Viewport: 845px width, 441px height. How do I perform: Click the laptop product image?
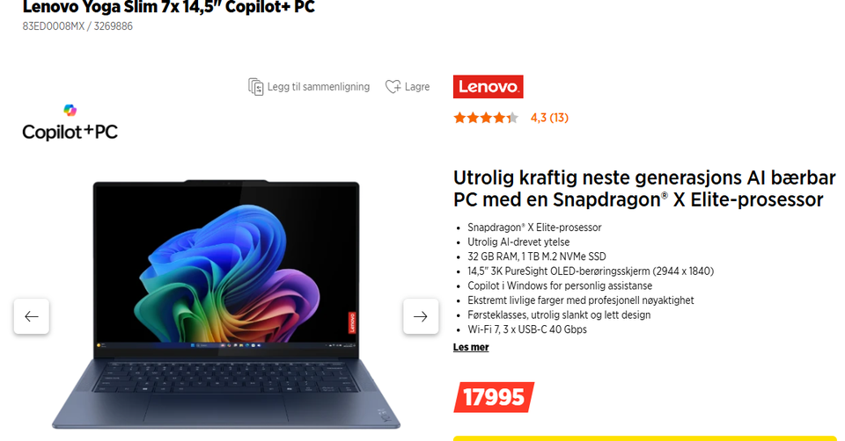[226, 304]
